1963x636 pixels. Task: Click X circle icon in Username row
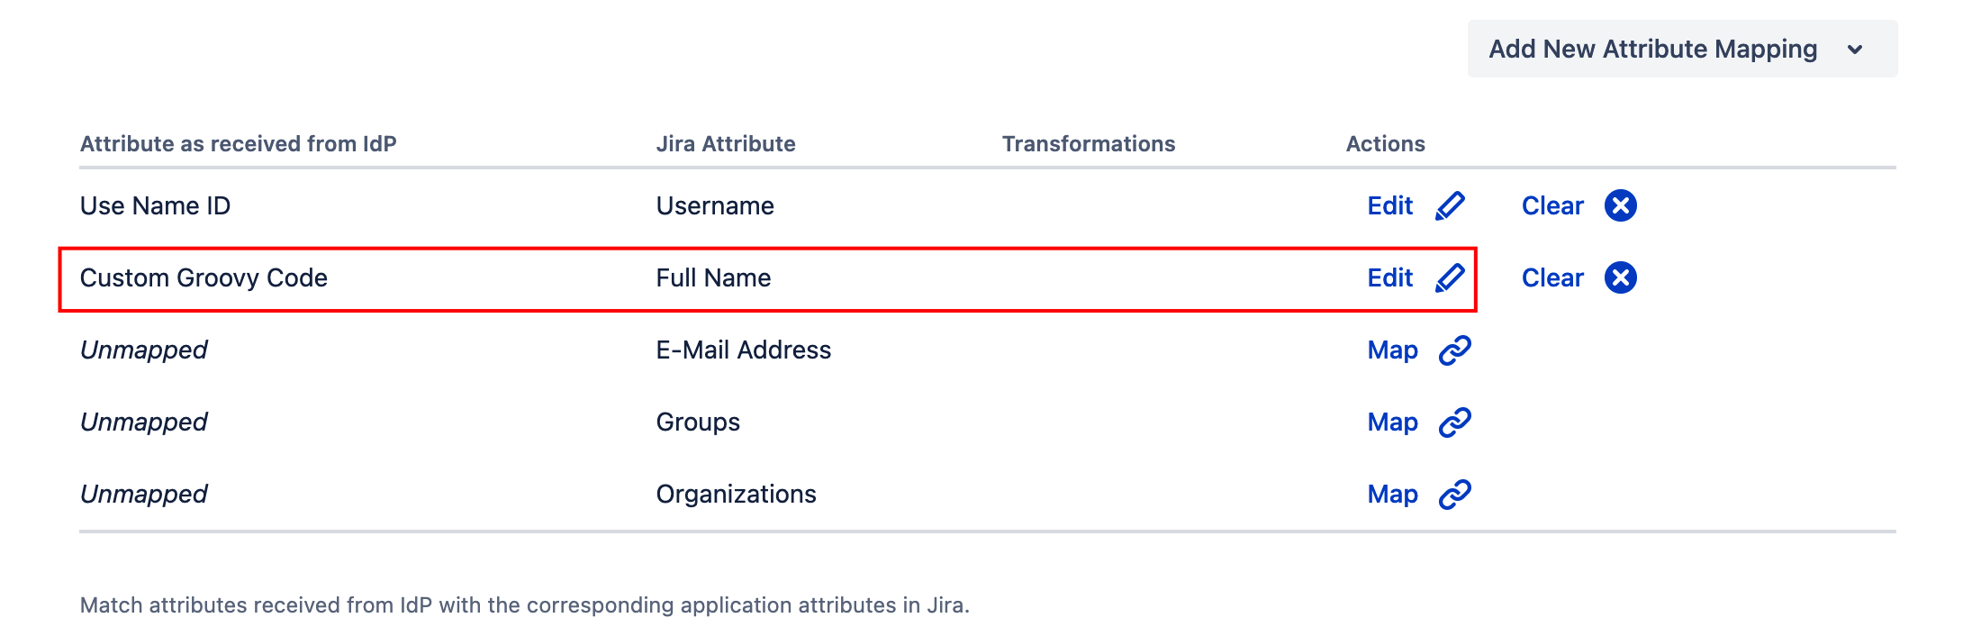coord(1621,206)
